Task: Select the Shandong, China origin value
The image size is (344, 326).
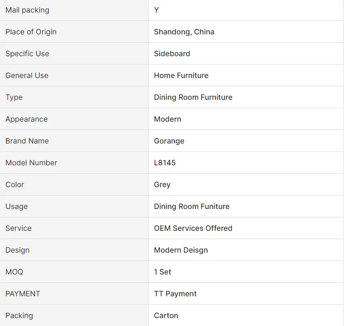Action: [184, 32]
